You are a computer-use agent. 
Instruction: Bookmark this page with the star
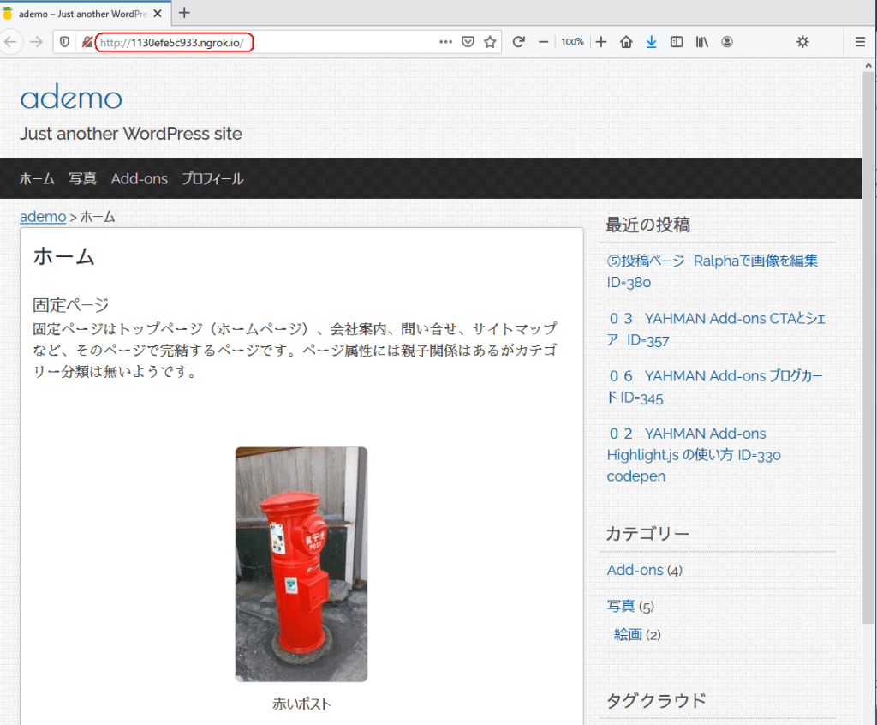pyautogui.click(x=490, y=42)
